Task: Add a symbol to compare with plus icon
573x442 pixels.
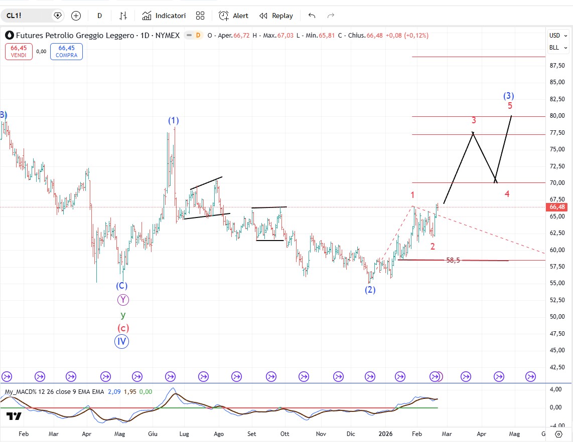Action: [76, 16]
